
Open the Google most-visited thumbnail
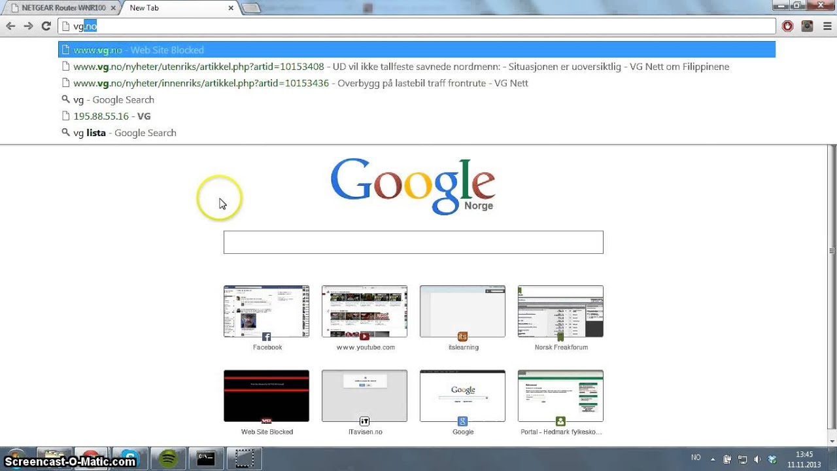[462, 396]
